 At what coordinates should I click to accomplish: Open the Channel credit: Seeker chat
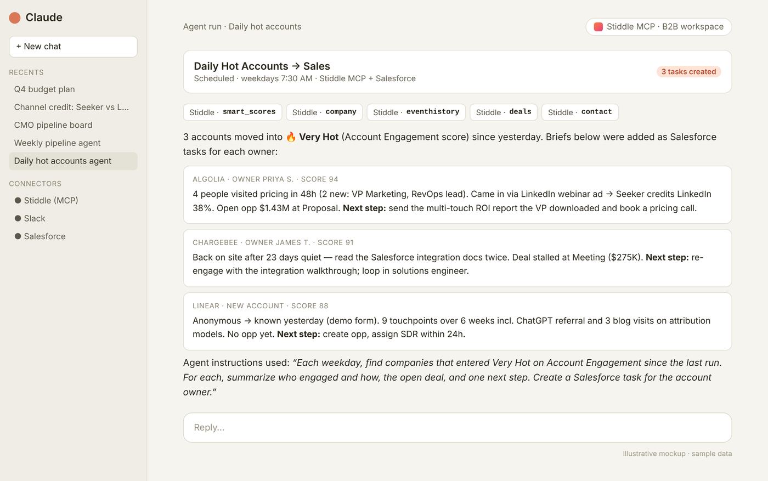pyautogui.click(x=73, y=107)
